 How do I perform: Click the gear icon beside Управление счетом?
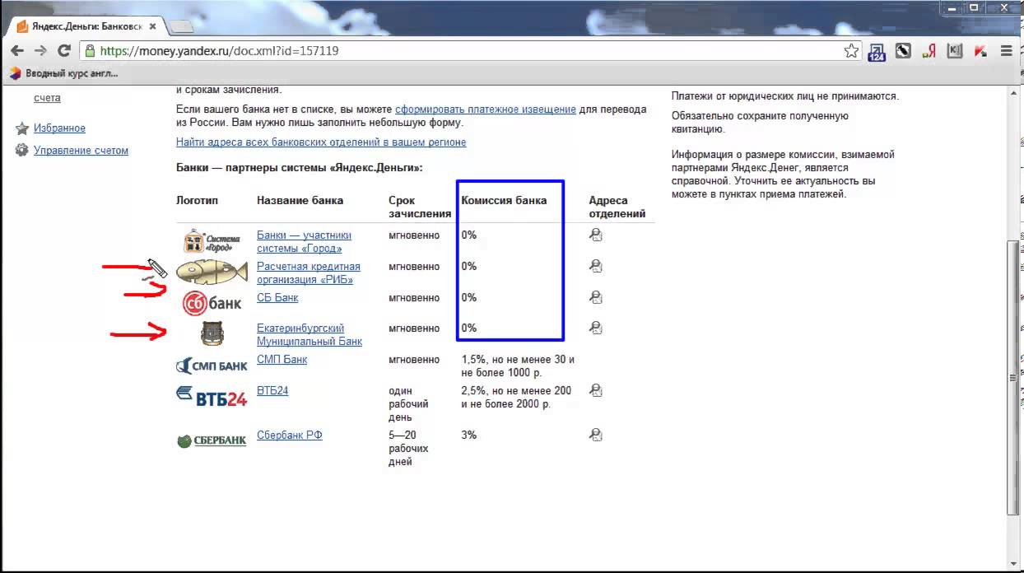point(22,151)
